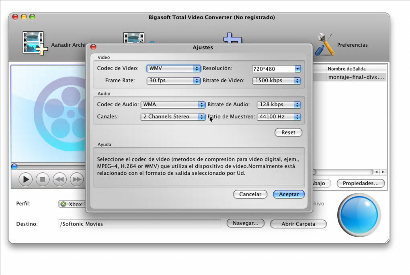This screenshot has width=410, height=275.
Task: Play the preview video
Action: [26, 180]
